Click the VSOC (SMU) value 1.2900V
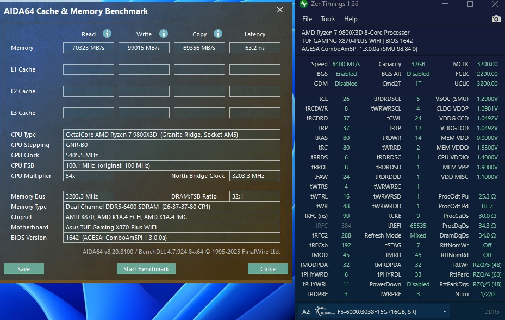Viewport: 505px width, 320px height. point(487,99)
